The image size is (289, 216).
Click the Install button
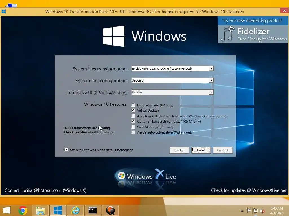pyautogui.click(x=201, y=150)
